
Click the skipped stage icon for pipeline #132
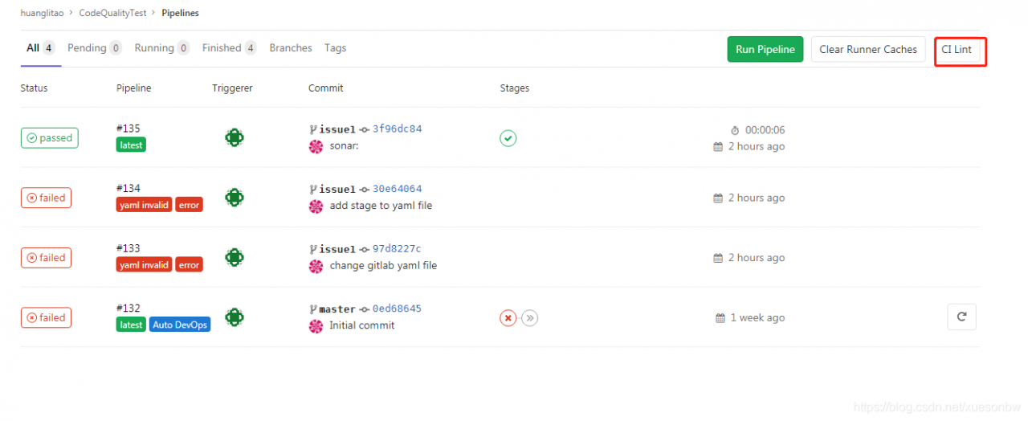coord(529,318)
